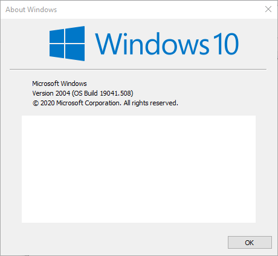Screen dimensions: 278x256
Task: Click the 'Windows 10' wordmark text
Action: pyautogui.click(x=167, y=44)
